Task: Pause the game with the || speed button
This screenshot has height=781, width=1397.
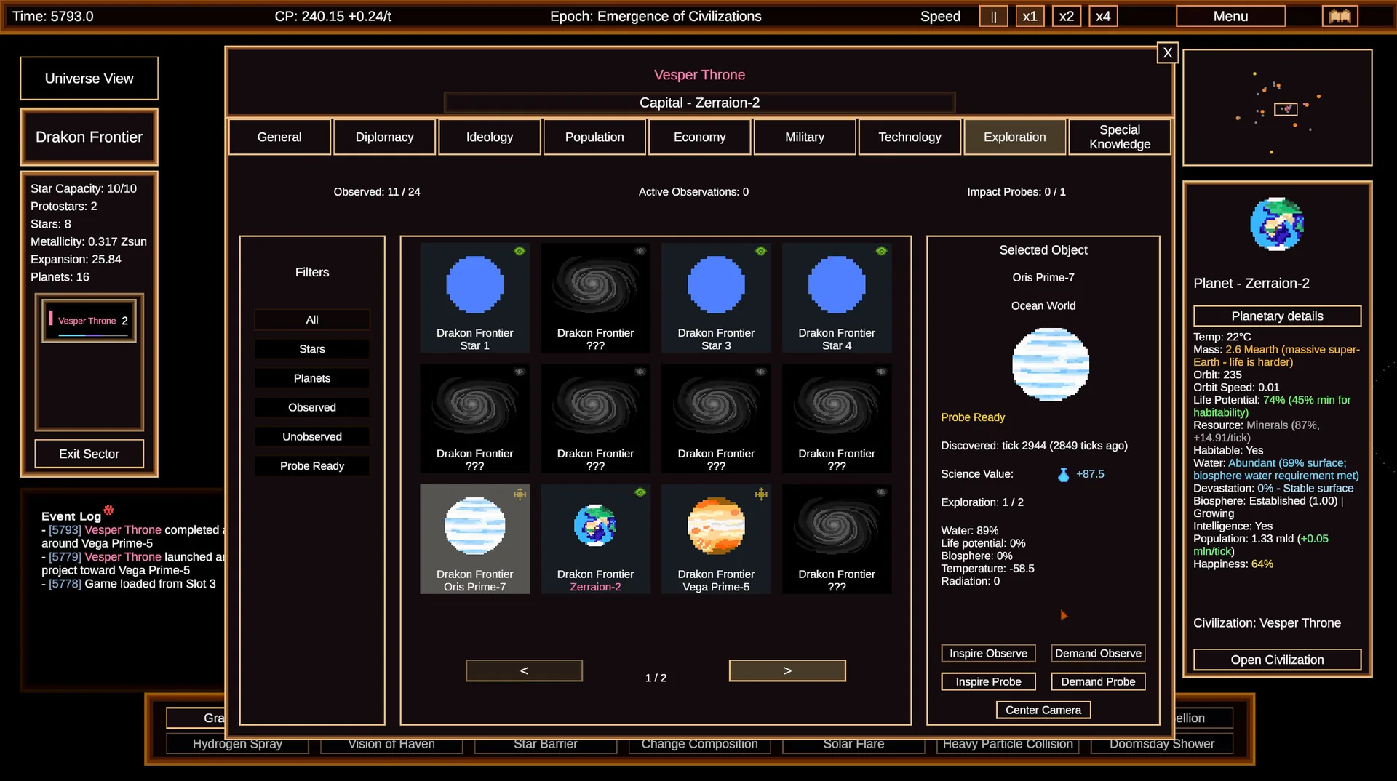Action: tap(993, 16)
